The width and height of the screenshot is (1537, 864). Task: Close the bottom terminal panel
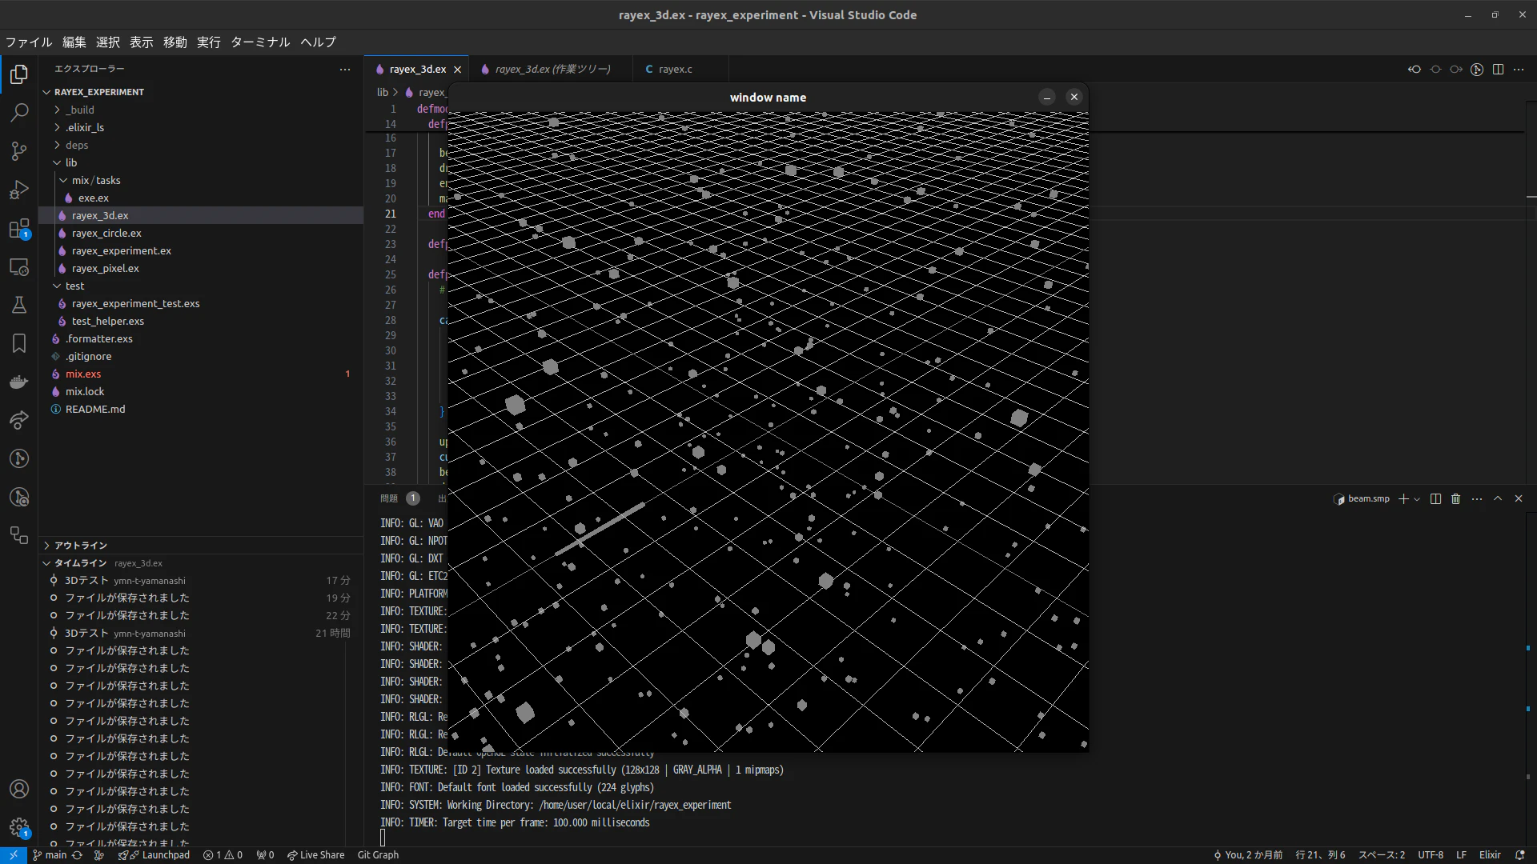tap(1519, 499)
